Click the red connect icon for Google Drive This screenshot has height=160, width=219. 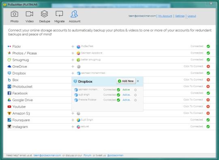coord(208,100)
